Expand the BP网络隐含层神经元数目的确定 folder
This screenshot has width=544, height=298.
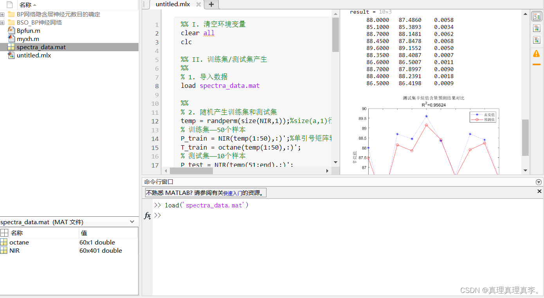pyautogui.click(x=2, y=14)
